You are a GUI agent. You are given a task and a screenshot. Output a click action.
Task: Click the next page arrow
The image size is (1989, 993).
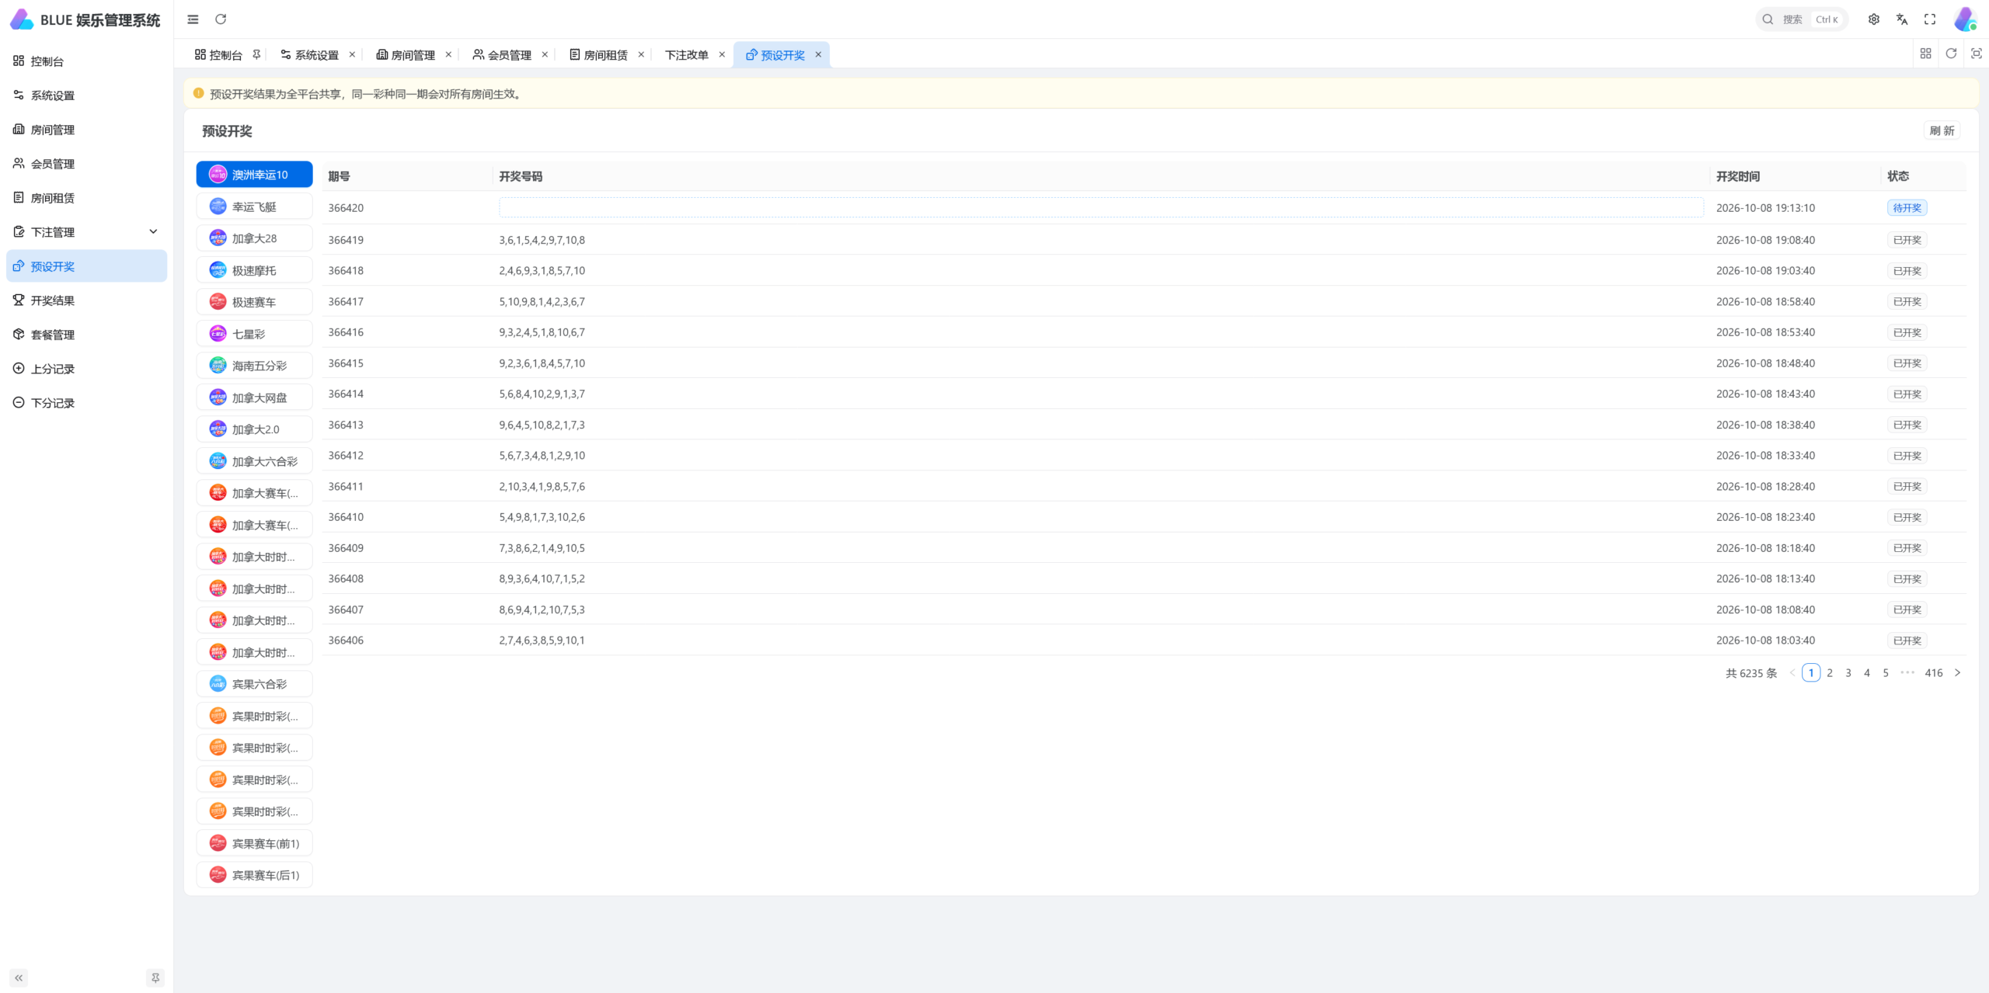click(1957, 673)
